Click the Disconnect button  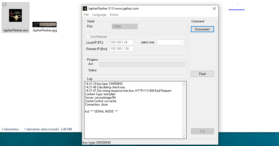(202, 29)
